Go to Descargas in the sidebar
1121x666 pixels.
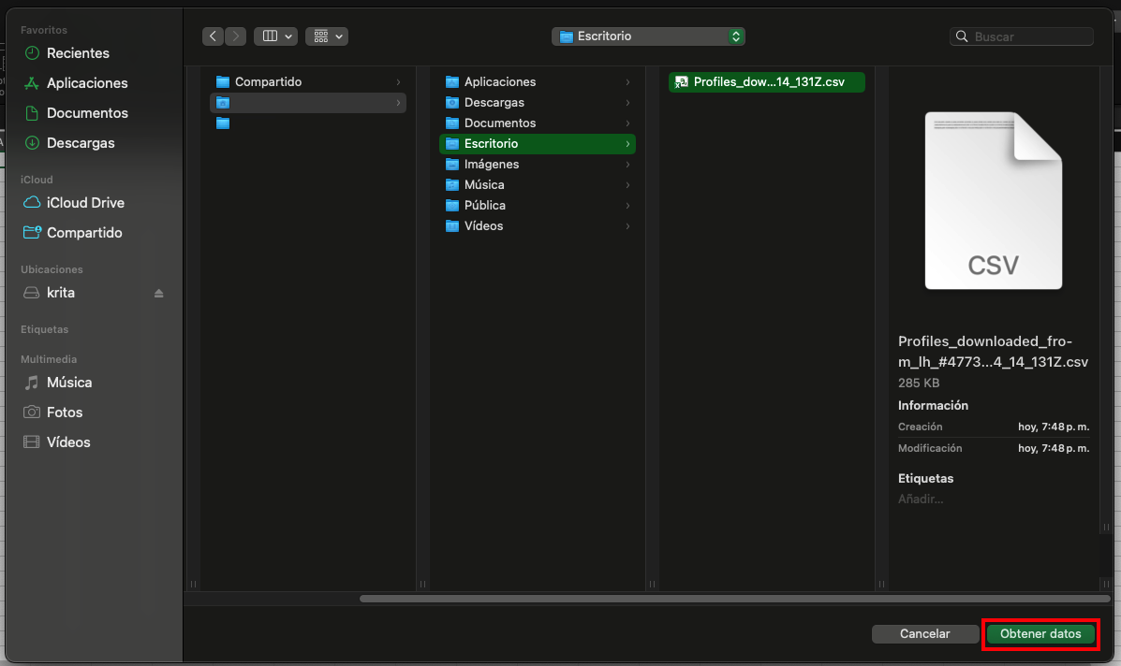coord(81,143)
